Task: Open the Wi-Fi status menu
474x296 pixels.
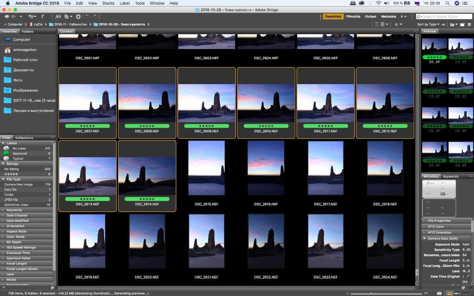Action: [x=378, y=3]
